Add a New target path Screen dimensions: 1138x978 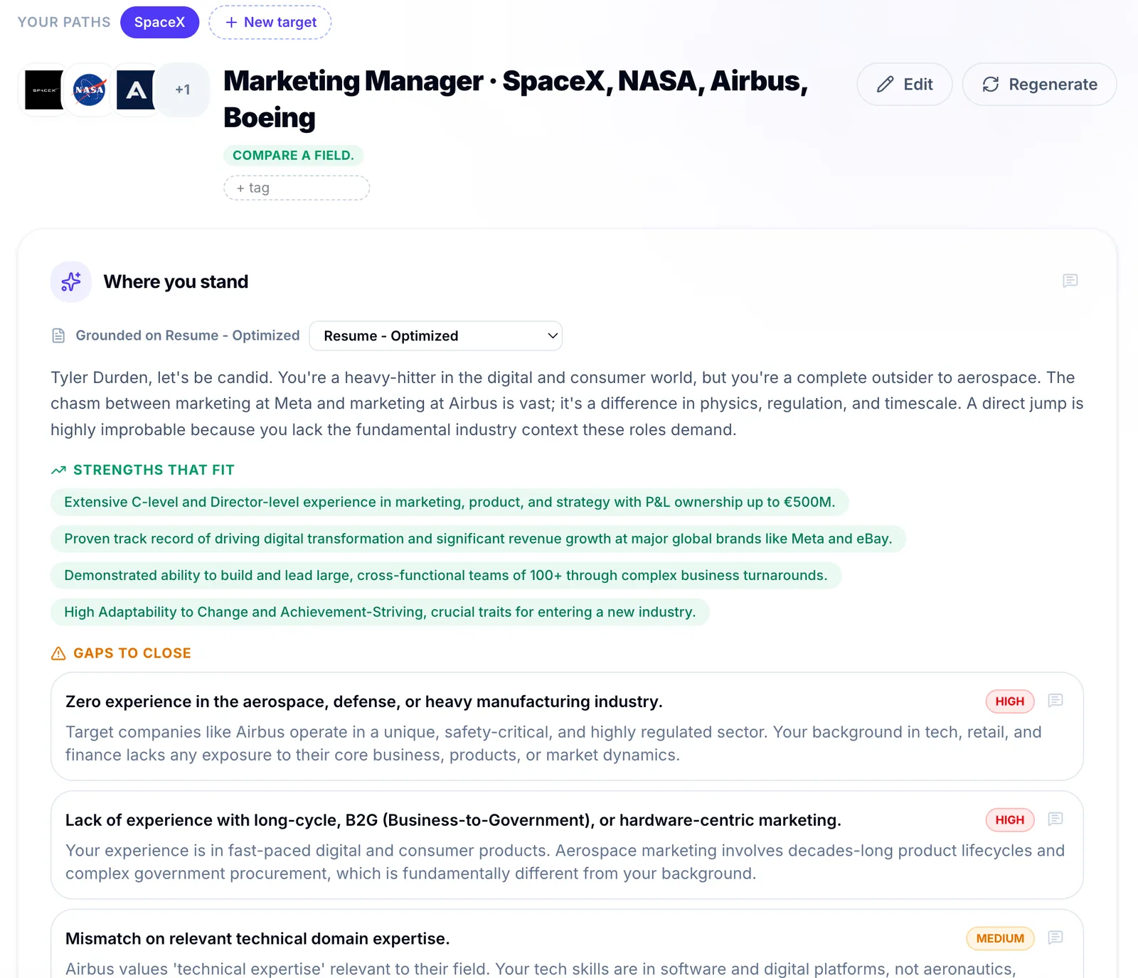(270, 22)
